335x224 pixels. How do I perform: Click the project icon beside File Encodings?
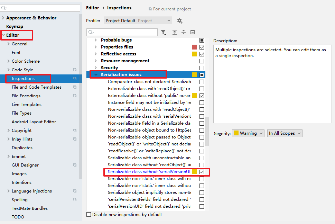tap(75, 96)
